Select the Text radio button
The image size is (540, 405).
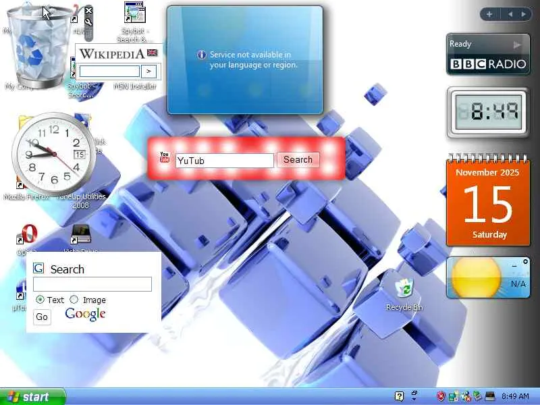tap(40, 299)
